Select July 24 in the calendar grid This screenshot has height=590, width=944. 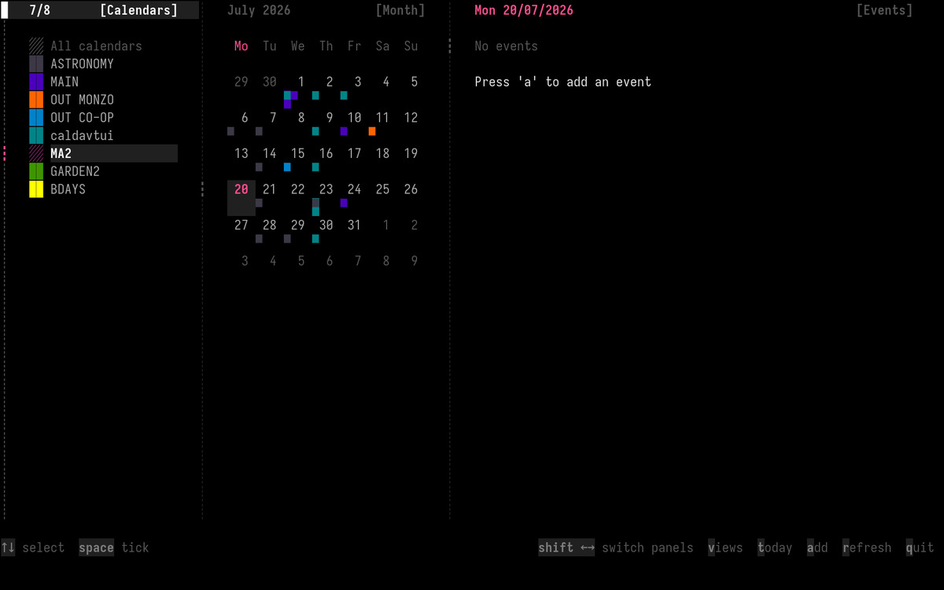354,189
